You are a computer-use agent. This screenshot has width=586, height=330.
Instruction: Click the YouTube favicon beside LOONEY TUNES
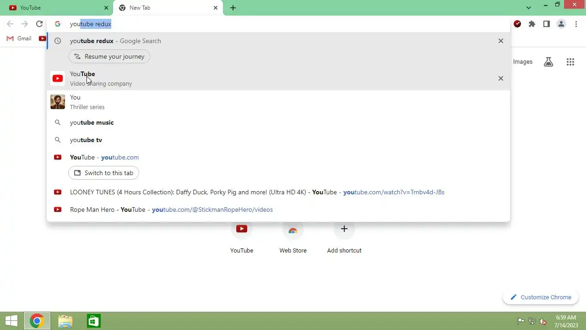click(x=58, y=192)
